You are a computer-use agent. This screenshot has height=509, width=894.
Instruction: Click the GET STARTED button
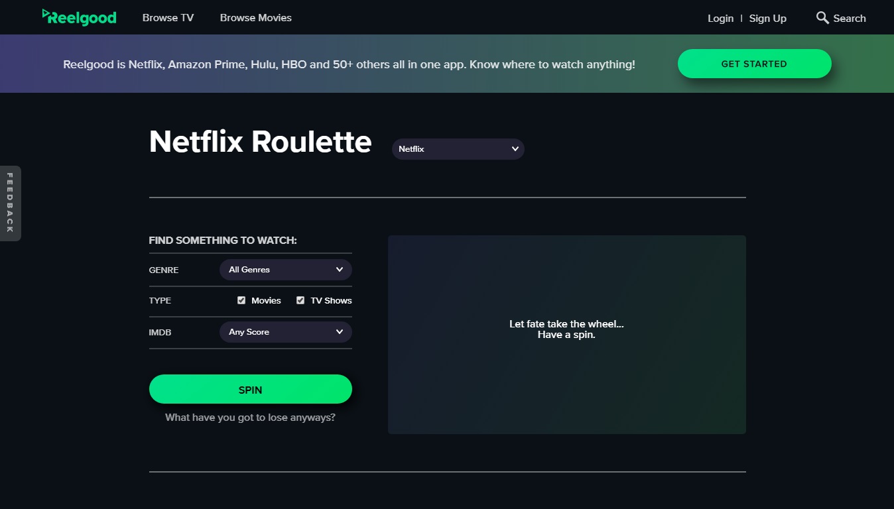pyautogui.click(x=754, y=64)
